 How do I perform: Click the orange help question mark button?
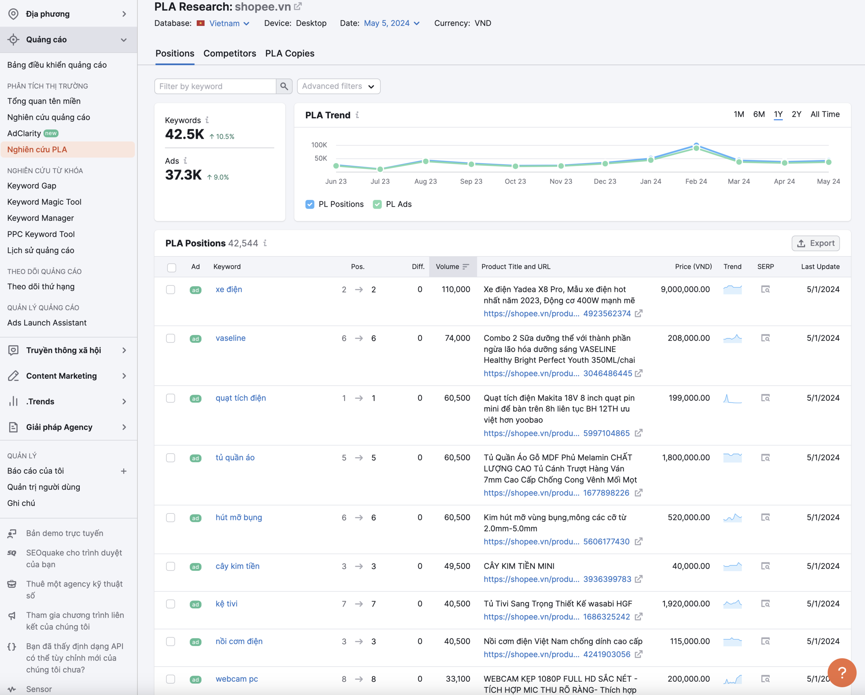coord(842,673)
